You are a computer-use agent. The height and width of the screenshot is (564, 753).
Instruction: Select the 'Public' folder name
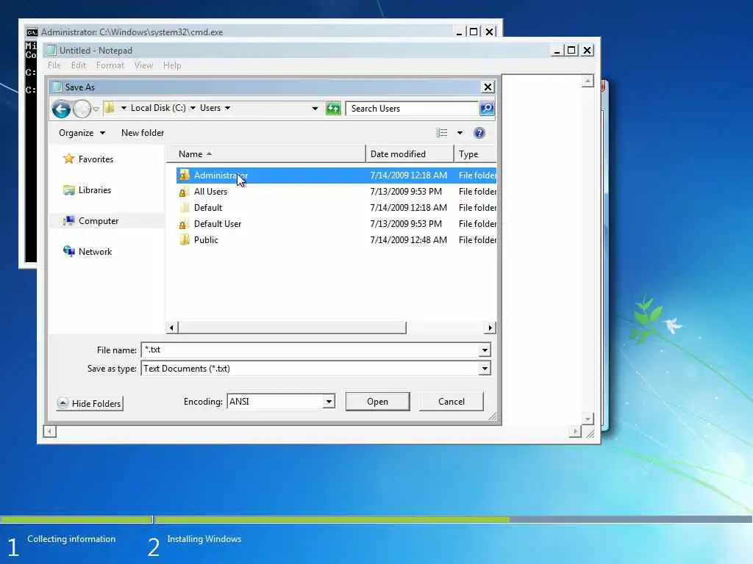coord(206,240)
